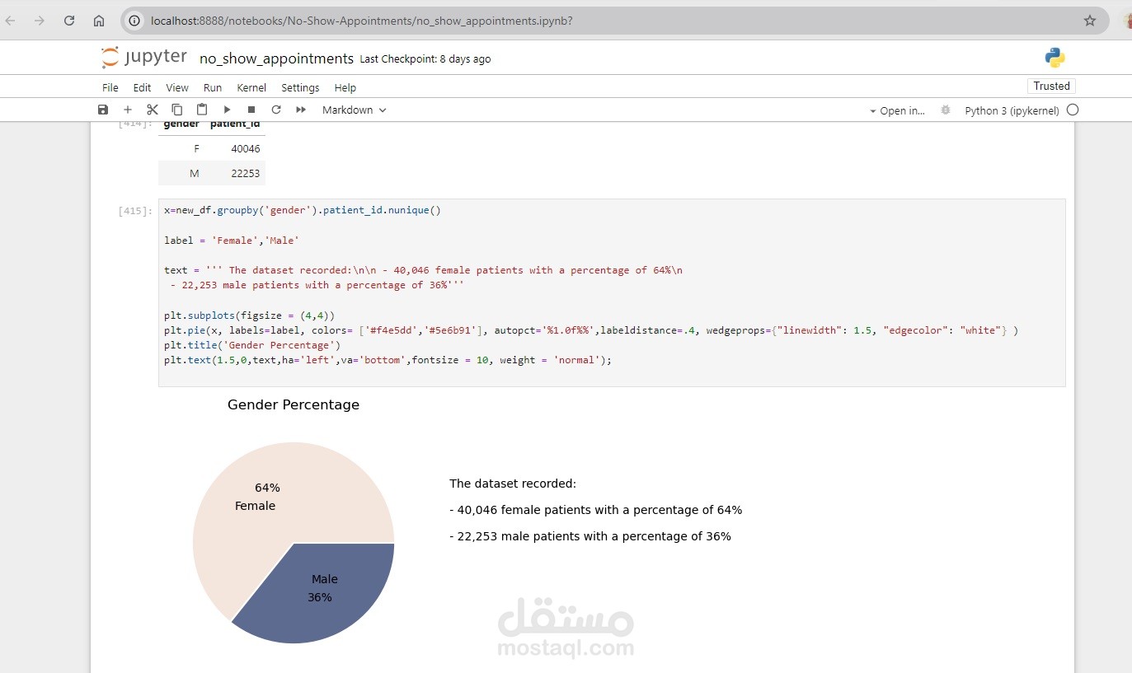This screenshot has height=673, width=1132.
Task: Click the 40,046 female patients text line
Action: [596, 510]
